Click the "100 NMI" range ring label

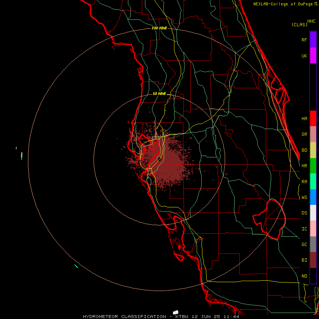(x=159, y=28)
